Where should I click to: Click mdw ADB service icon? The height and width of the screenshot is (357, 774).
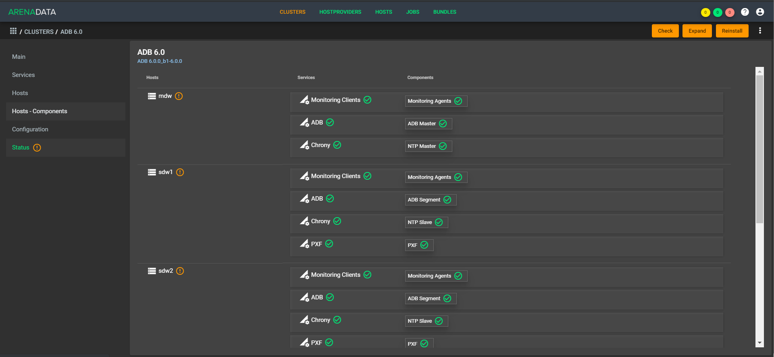[304, 122]
